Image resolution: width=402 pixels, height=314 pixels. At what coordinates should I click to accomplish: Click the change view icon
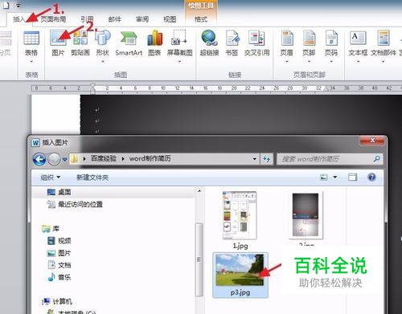point(324,177)
